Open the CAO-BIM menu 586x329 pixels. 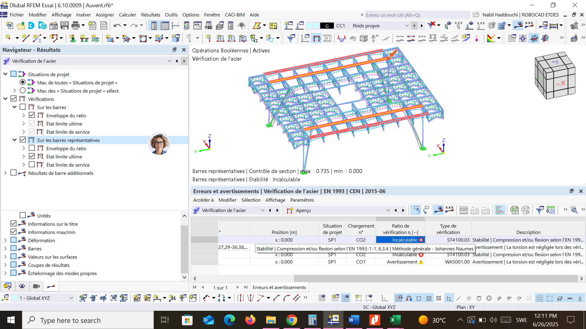(x=235, y=15)
